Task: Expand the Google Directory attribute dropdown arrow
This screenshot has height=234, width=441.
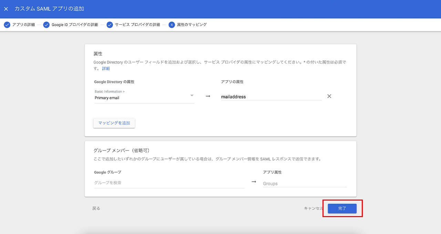Action: click(192, 95)
